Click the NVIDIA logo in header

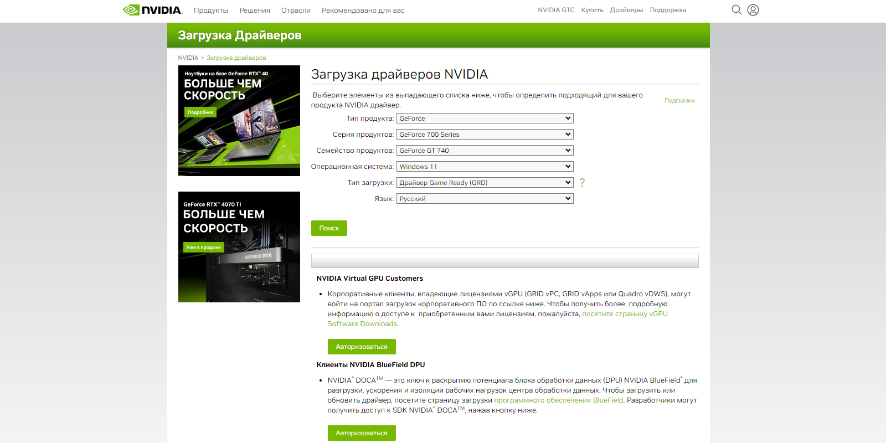coord(152,10)
